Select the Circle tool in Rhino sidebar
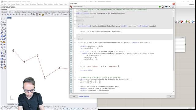This screenshot has height=110, width=196. pos(2,25)
